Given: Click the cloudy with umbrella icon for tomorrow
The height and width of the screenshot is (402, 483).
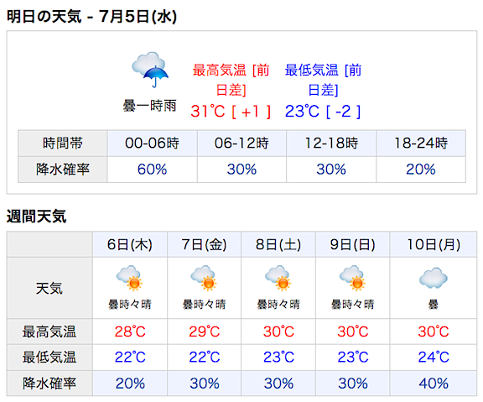Looking at the screenshot, I should click(x=150, y=70).
